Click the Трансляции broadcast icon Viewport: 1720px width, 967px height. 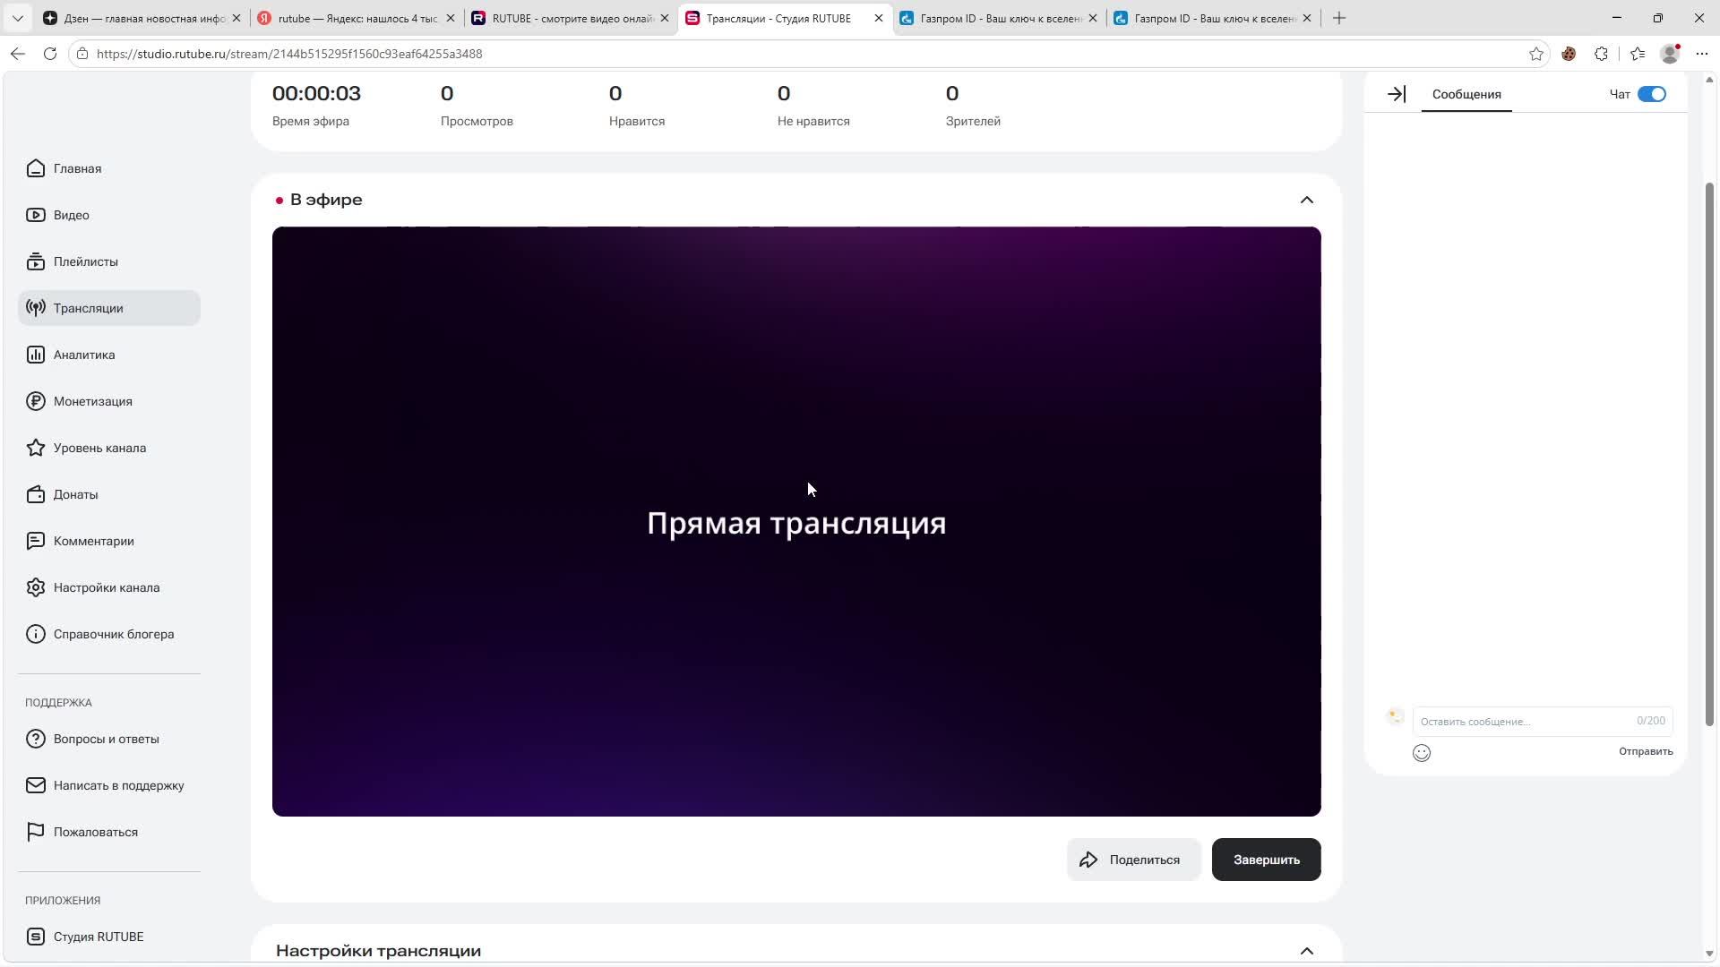tap(36, 308)
